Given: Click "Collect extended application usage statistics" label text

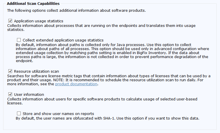Looking at the screenshot, I should 63,40.
